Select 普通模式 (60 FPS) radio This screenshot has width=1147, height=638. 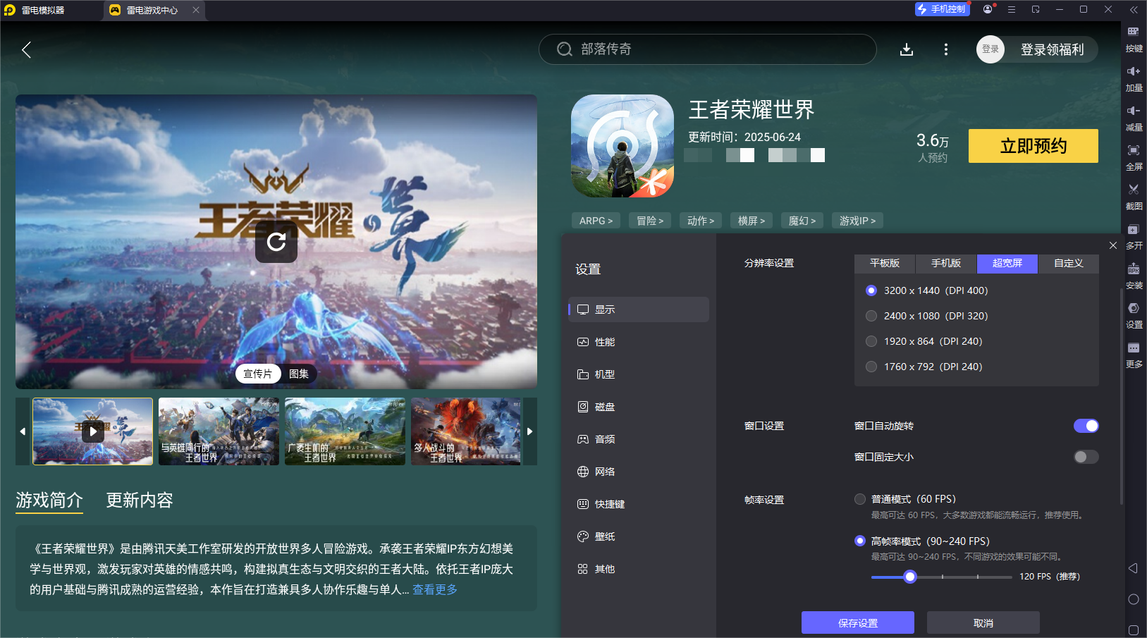click(x=860, y=499)
